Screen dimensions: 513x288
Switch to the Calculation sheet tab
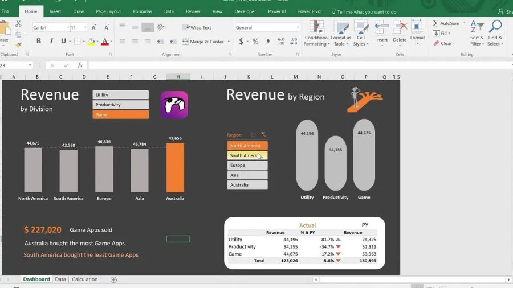coord(85,279)
